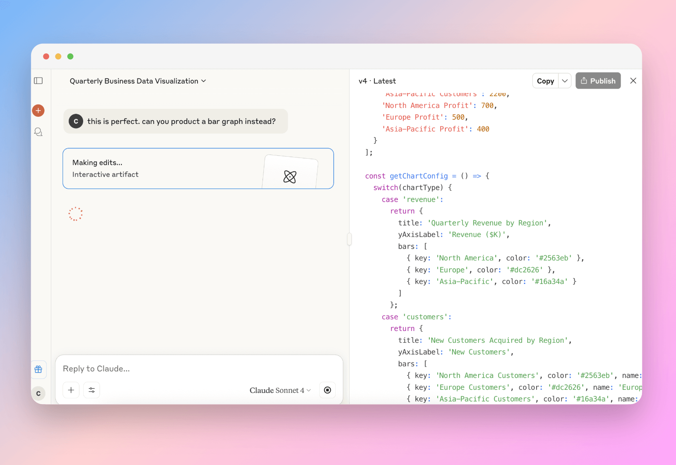Click the Reply to Claude input field
This screenshot has width=676, height=465.
tap(168, 368)
